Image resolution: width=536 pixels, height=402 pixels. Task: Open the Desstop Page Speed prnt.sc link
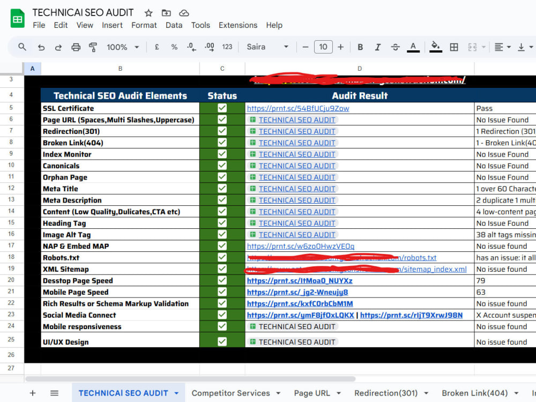(x=300, y=281)
